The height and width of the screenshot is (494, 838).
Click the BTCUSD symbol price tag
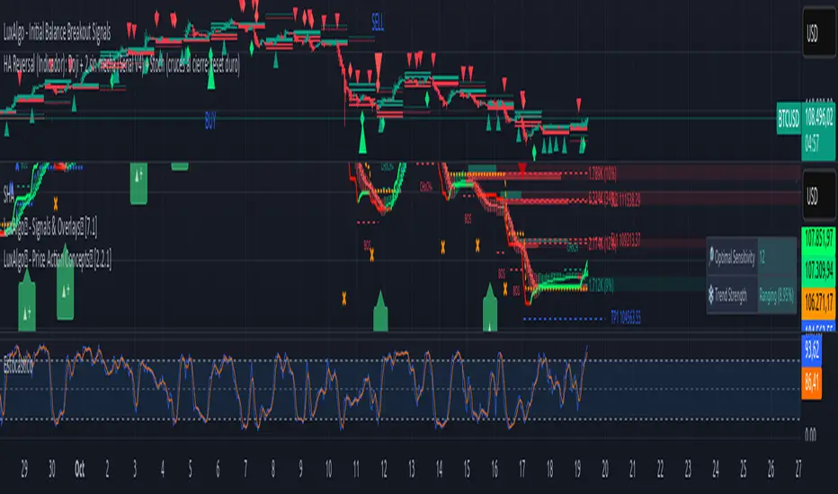[789, 118]
